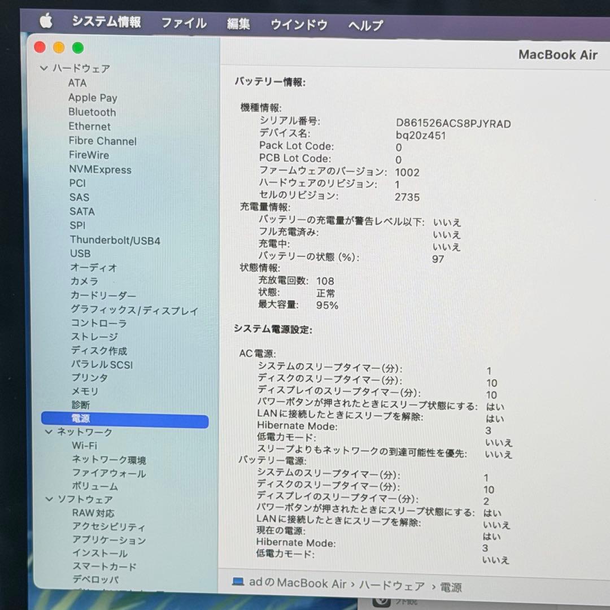This screenshot has height=610, width=610.
Task: Open the Apple menu
Action: click(x=46, y=23)
